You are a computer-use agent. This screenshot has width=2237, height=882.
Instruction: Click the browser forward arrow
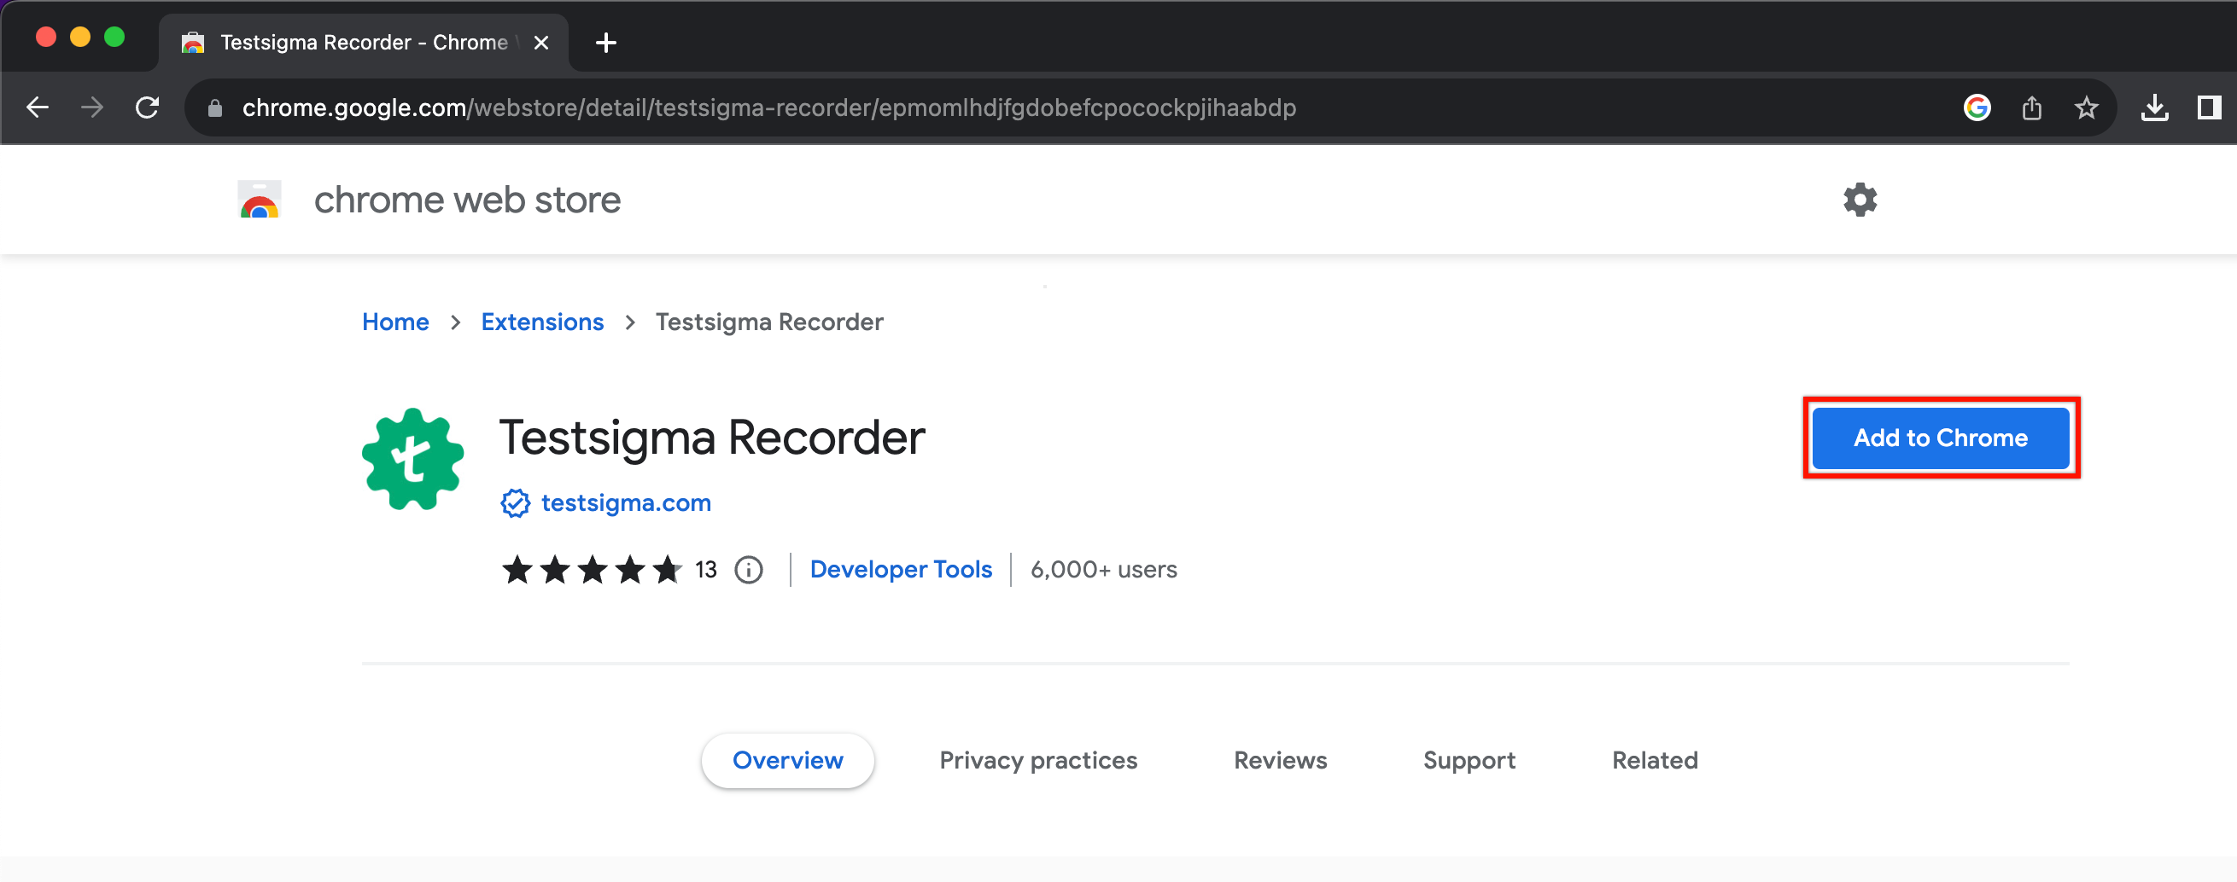pyautogui.click(x=91, y=107)
